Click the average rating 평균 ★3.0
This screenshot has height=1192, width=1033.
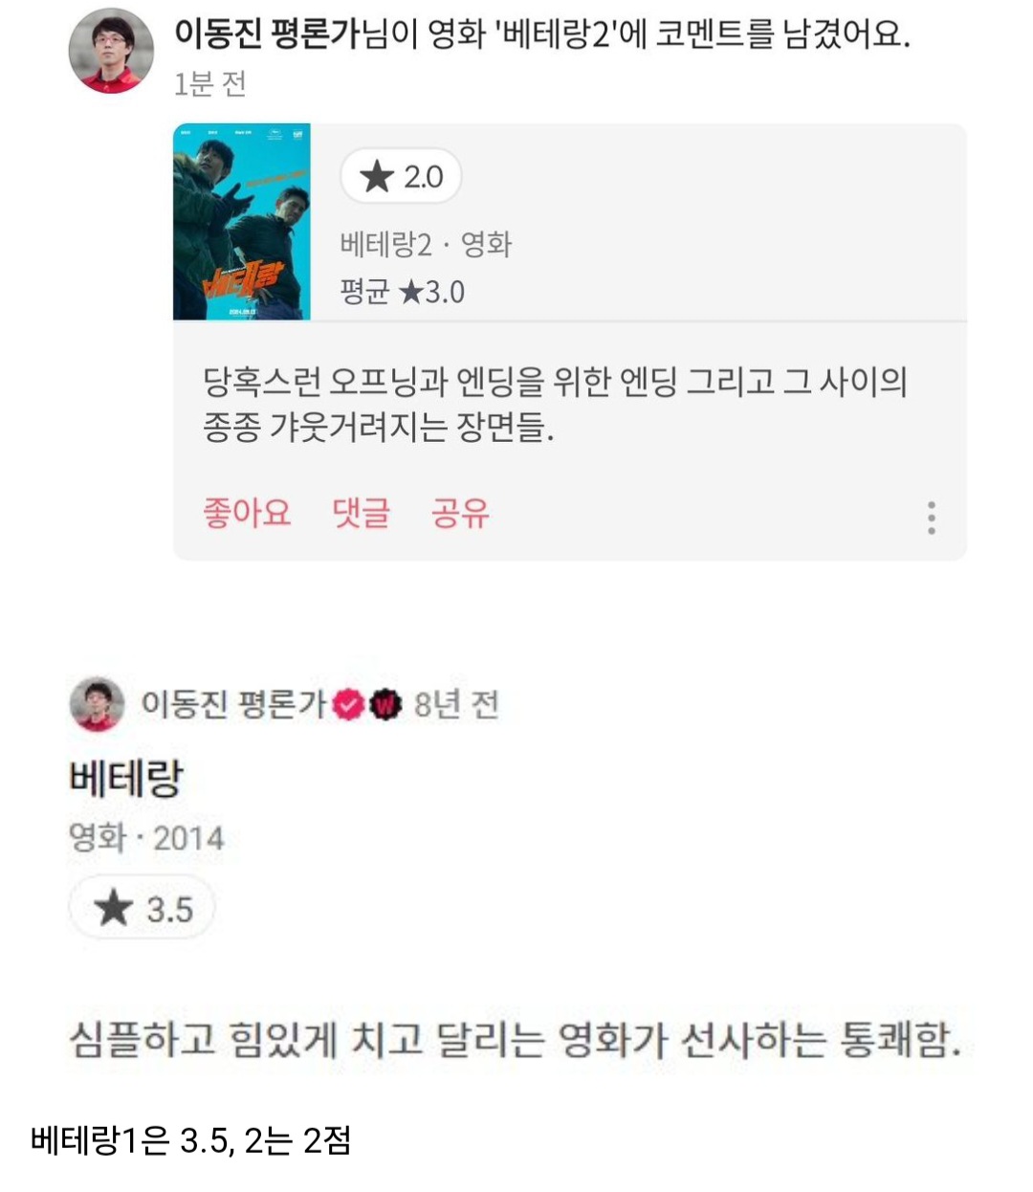pyautogui.click(x=402, y=291)
